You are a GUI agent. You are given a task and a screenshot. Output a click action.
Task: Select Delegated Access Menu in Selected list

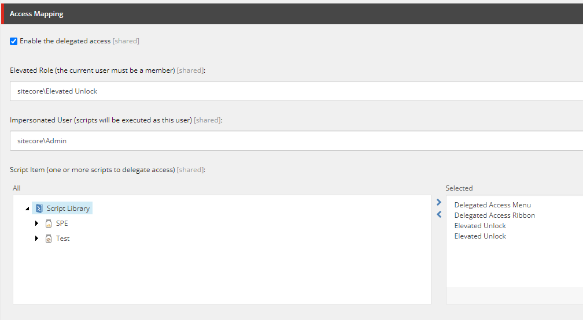coord(492,205)
